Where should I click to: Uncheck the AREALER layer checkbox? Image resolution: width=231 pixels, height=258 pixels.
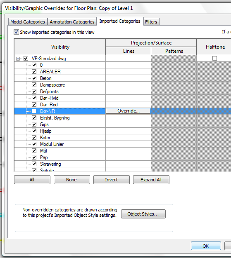click(34, 71)
